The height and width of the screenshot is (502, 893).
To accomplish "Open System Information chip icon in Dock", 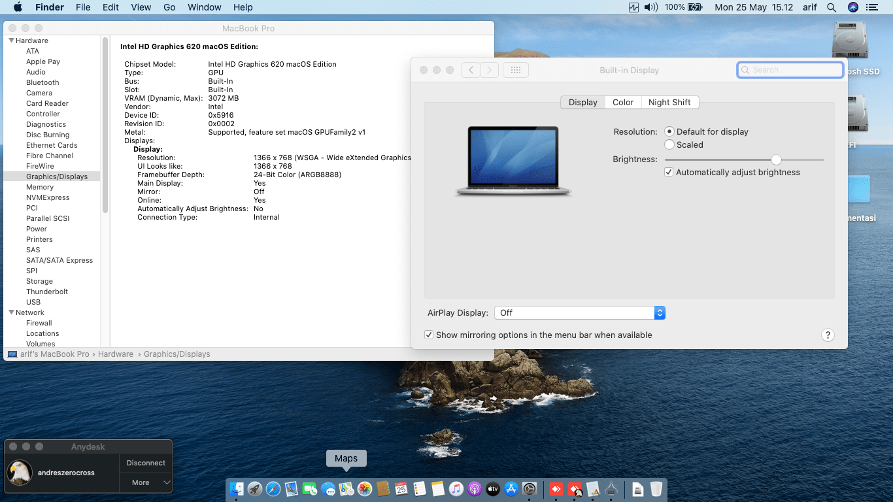I will (611, 489).
